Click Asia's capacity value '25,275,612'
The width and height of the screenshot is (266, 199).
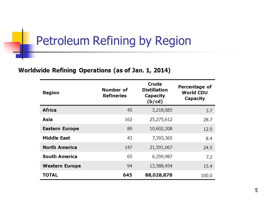(161, 120)
